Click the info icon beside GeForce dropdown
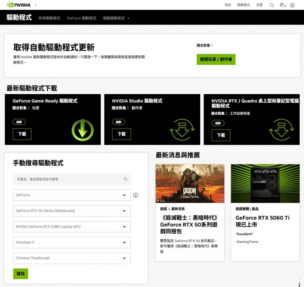 [x=136, y=195]
